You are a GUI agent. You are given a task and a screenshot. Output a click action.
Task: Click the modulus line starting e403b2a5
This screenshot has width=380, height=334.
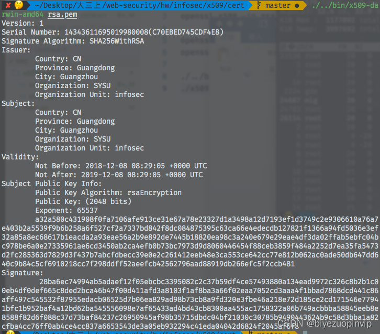(x=190, y=229)
